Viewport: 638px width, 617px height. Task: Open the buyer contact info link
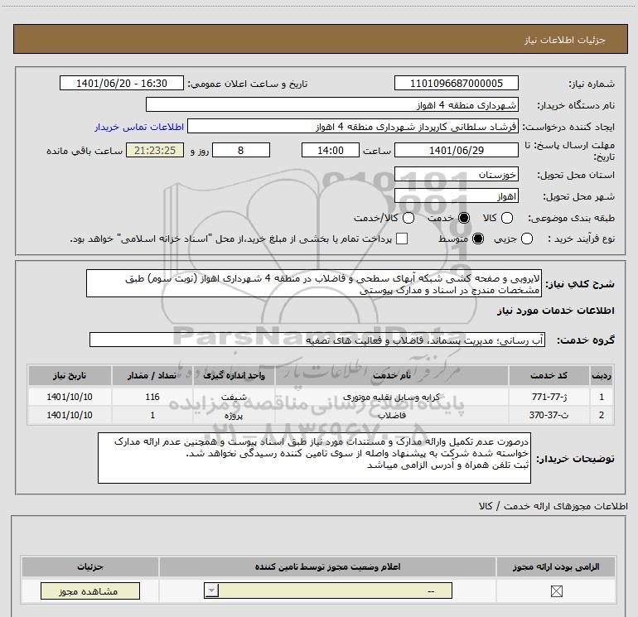(139, 127)
